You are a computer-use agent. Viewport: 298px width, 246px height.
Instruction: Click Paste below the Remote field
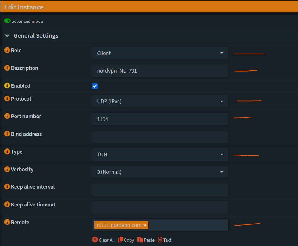146,240
